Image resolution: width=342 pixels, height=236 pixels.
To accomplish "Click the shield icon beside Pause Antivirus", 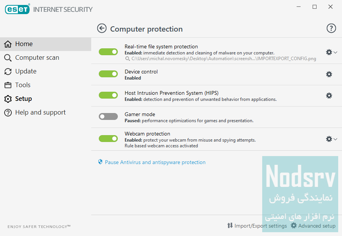I will coord(100,162).
